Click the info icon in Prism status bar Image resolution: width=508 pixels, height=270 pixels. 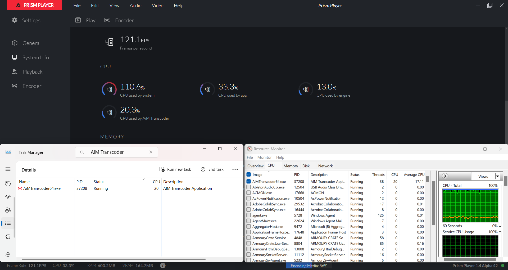coord(163,265)
